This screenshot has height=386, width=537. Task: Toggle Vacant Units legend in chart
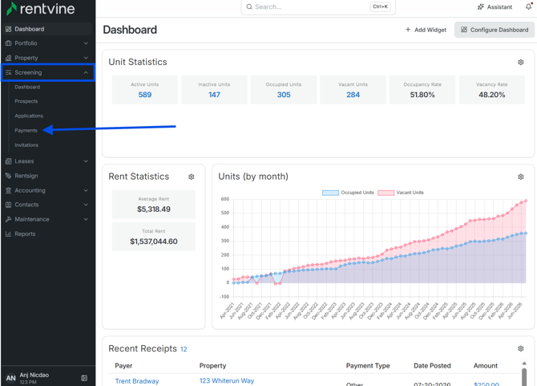(x=401, y=193)
